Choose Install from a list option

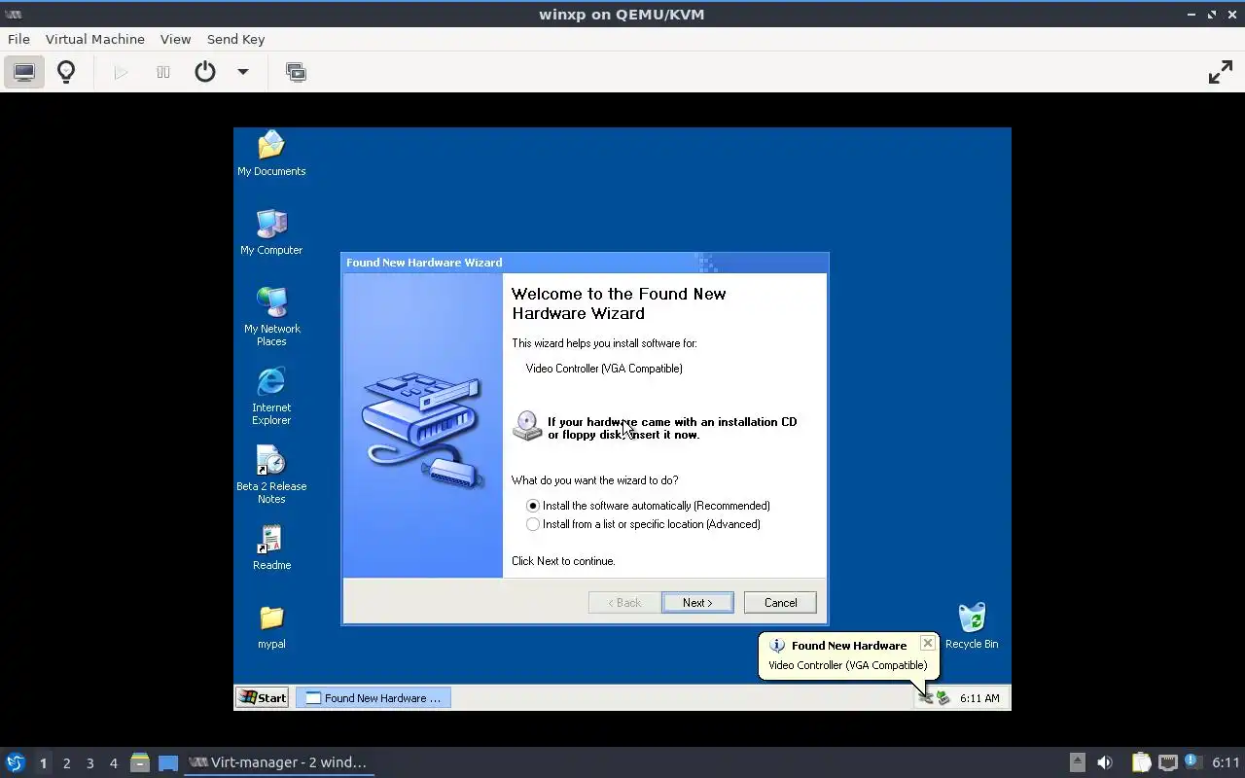pyautogui.click(x=643, y=524)
